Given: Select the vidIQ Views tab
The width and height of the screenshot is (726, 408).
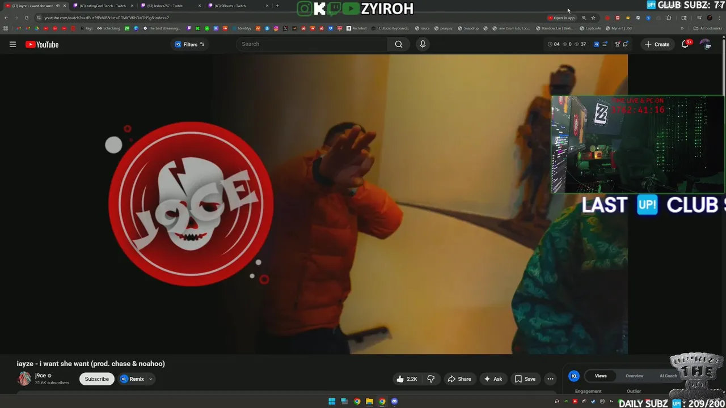Looking at the screenshot, I should pyautogui.click(x=601, y=376).
